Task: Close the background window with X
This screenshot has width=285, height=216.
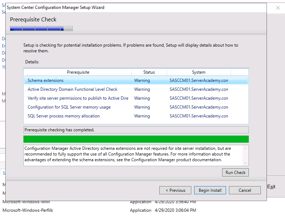Action: pyautogui.click(x=278, y=8)
